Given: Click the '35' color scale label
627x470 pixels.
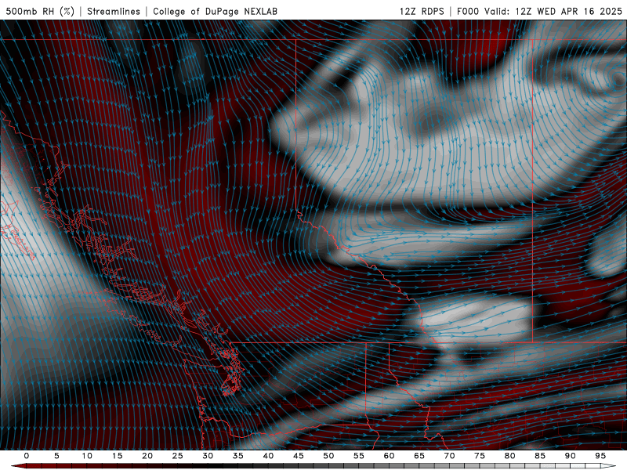Looking at the screenshot, I should [x=238, y=456].
